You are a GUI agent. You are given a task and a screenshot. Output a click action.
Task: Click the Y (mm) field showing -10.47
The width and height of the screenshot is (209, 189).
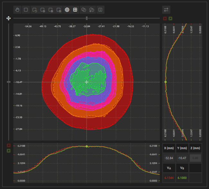(182, 158)
